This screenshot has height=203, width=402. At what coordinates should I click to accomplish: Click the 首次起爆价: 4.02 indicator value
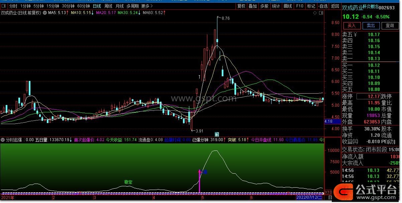point(89,140)
